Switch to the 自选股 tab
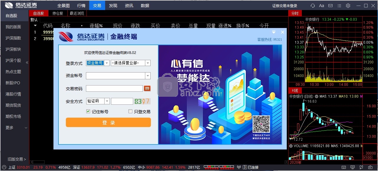Image resolution: width=378 pixels, height=171 pixels. click(x=39, y=13)
